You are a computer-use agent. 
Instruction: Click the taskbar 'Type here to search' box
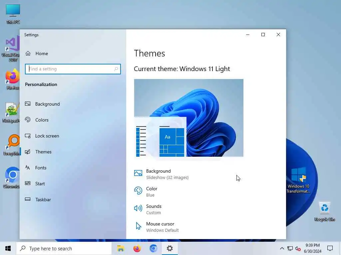pyautogui.click(x=64, y=248)
